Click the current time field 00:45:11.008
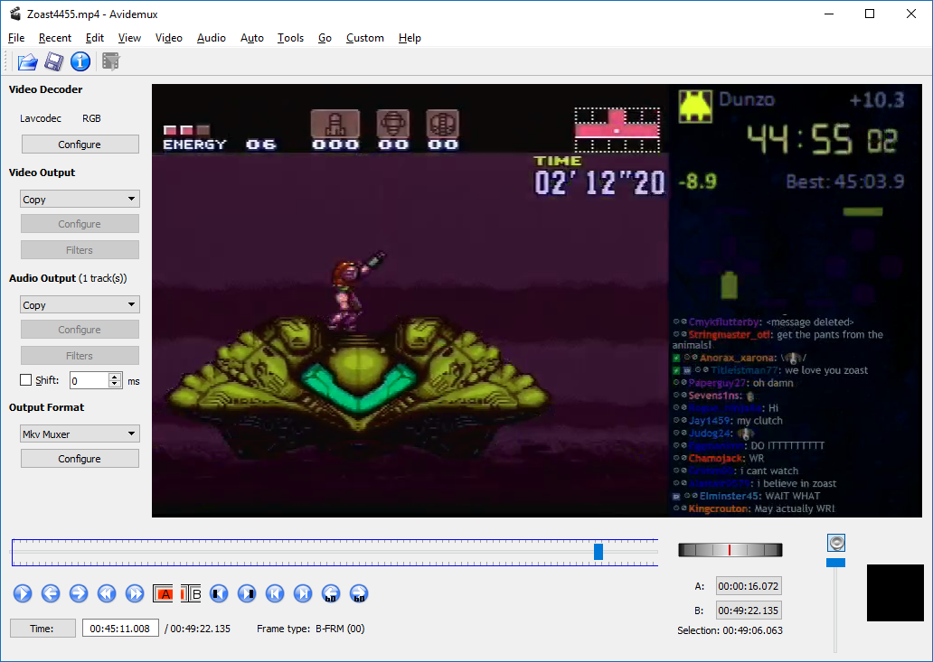Image resolution: width=933 pixels, height=662 pixels. [x=120, y=628]
